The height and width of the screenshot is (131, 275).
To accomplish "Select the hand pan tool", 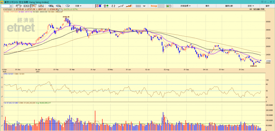I will tap(19, 6).
